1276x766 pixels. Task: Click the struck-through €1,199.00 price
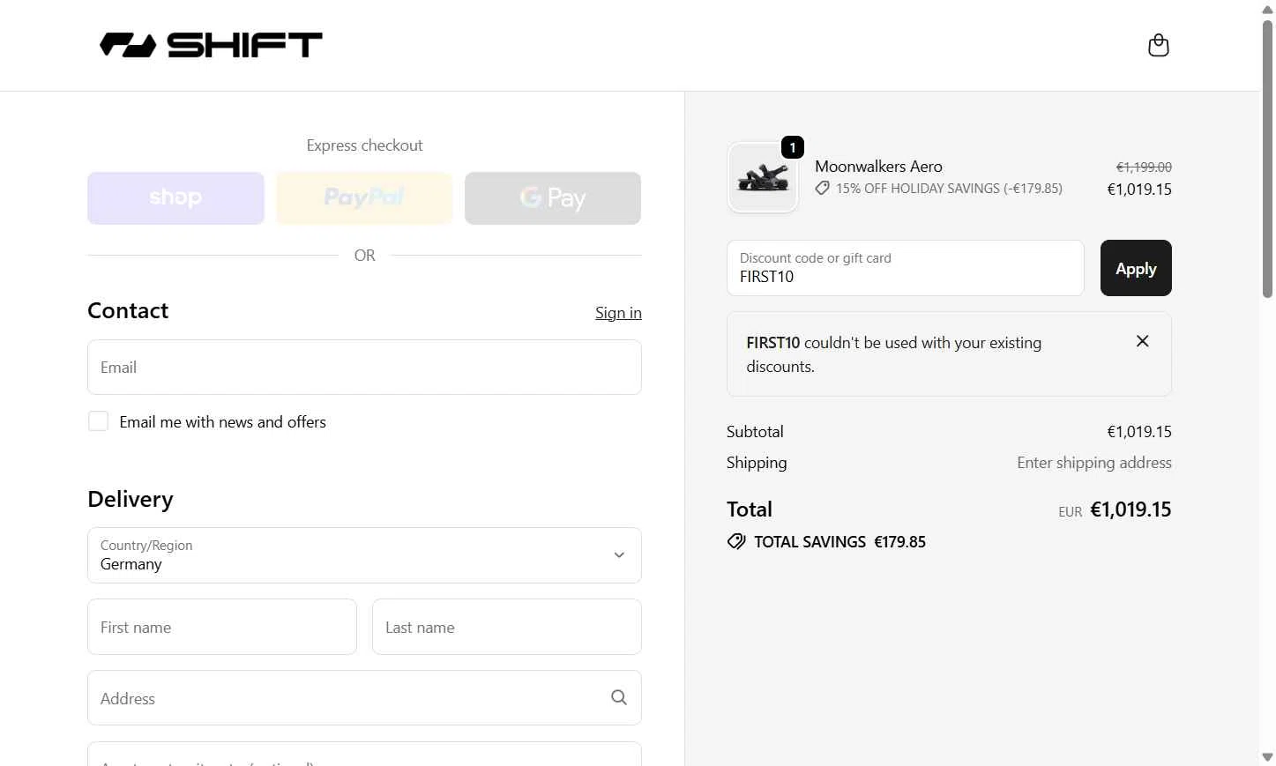click(1144, 167)
